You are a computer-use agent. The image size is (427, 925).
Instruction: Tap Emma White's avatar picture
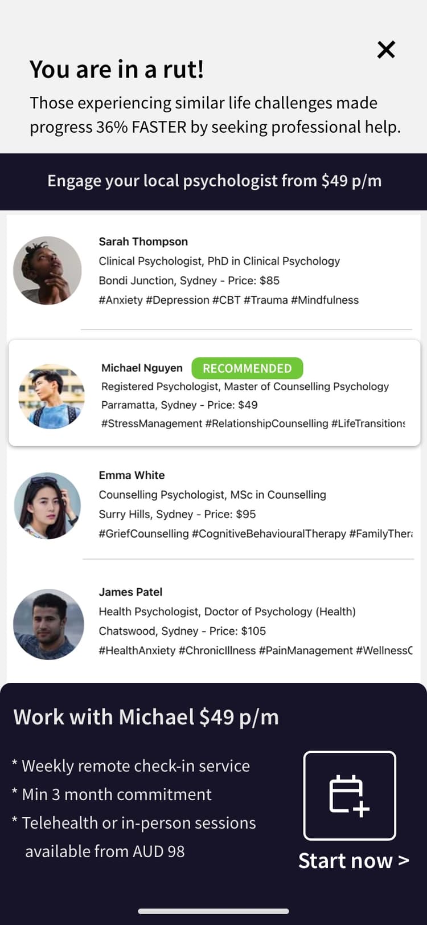(x=47, y=506)
